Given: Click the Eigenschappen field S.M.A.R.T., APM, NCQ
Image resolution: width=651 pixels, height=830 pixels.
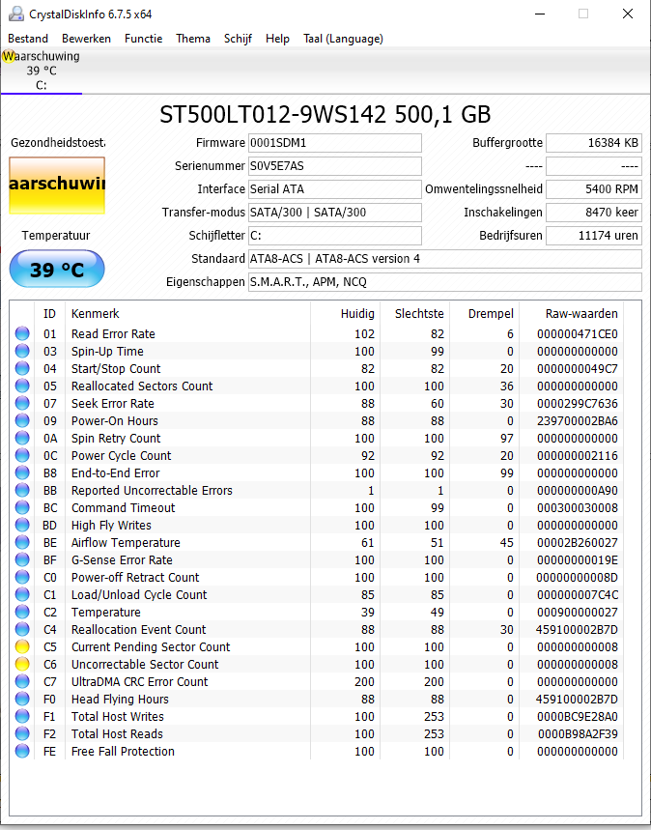Looking at the screenshot, I should coord(445,281).
